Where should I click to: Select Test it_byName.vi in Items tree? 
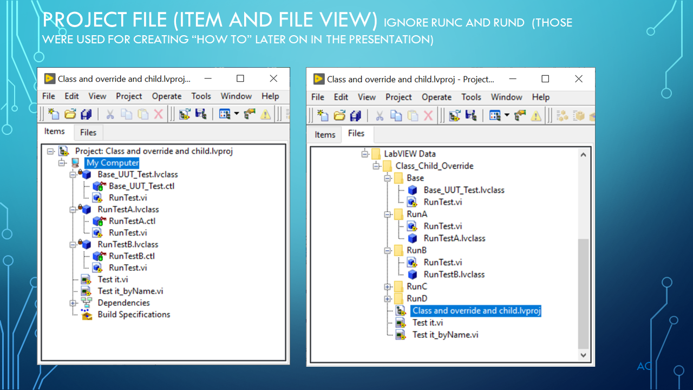(130, 291)
